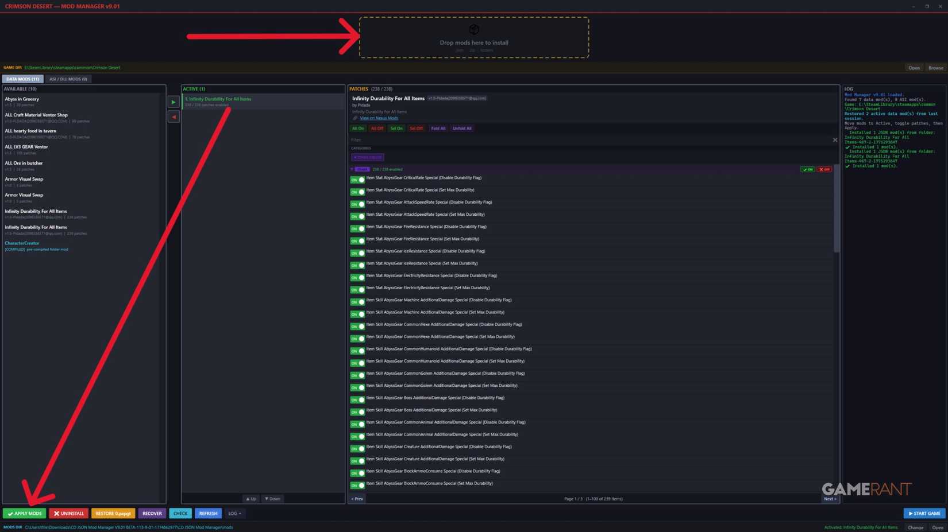Viewport: 948px width, 532px height.
Task: Turn all patches on with All On
Action: [x=358, y=129]
